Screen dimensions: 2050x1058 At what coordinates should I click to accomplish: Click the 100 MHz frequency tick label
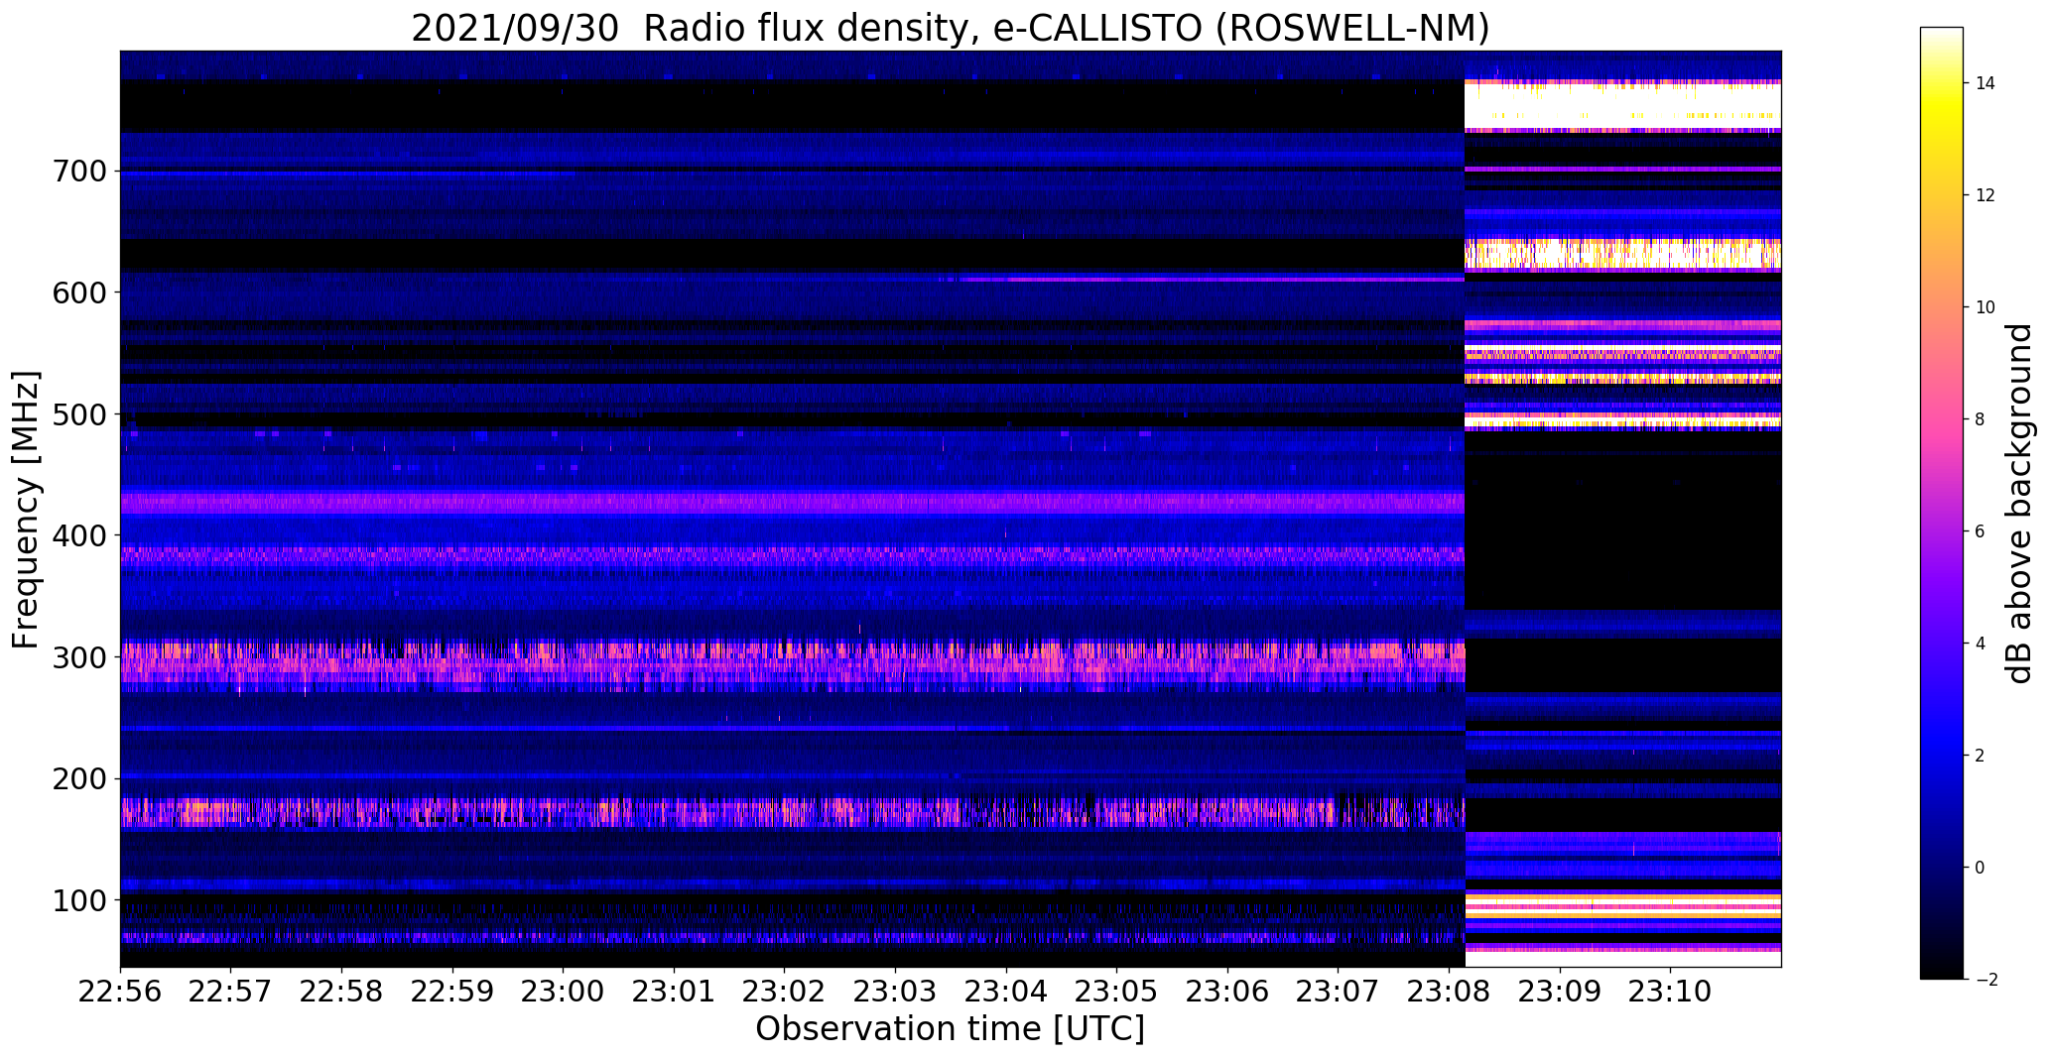coord(78,900)
